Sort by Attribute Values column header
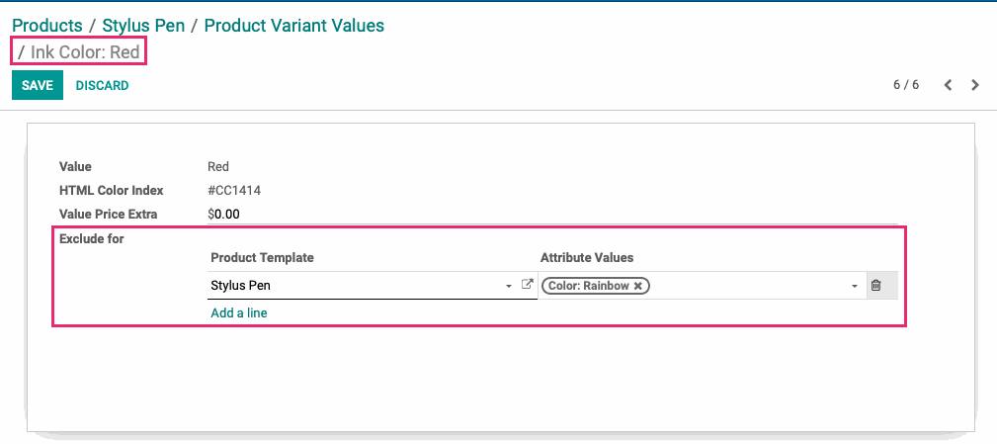This screenshot has height=444, width=997. (x=587, y=258)
